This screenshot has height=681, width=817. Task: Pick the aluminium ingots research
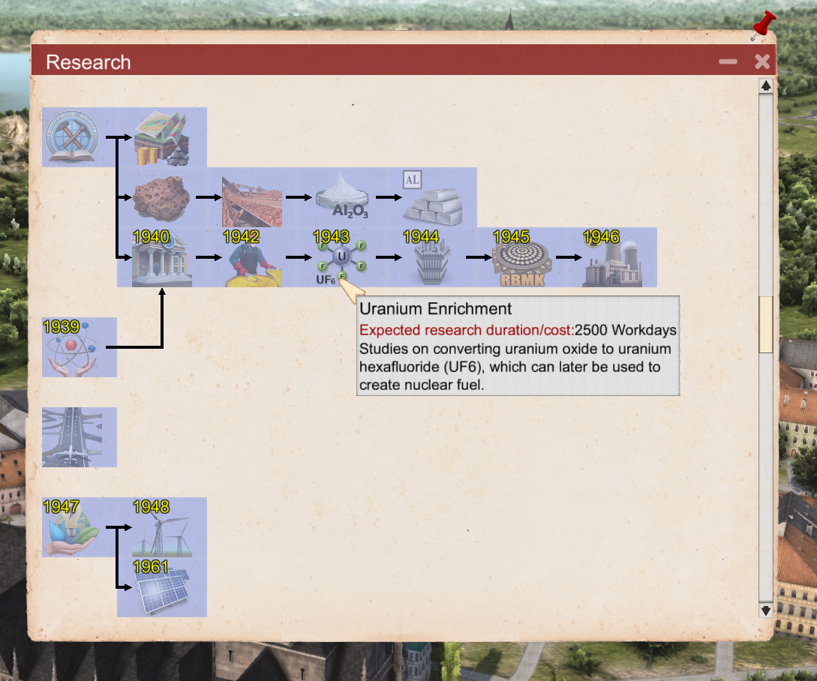[x=431, y=197]
